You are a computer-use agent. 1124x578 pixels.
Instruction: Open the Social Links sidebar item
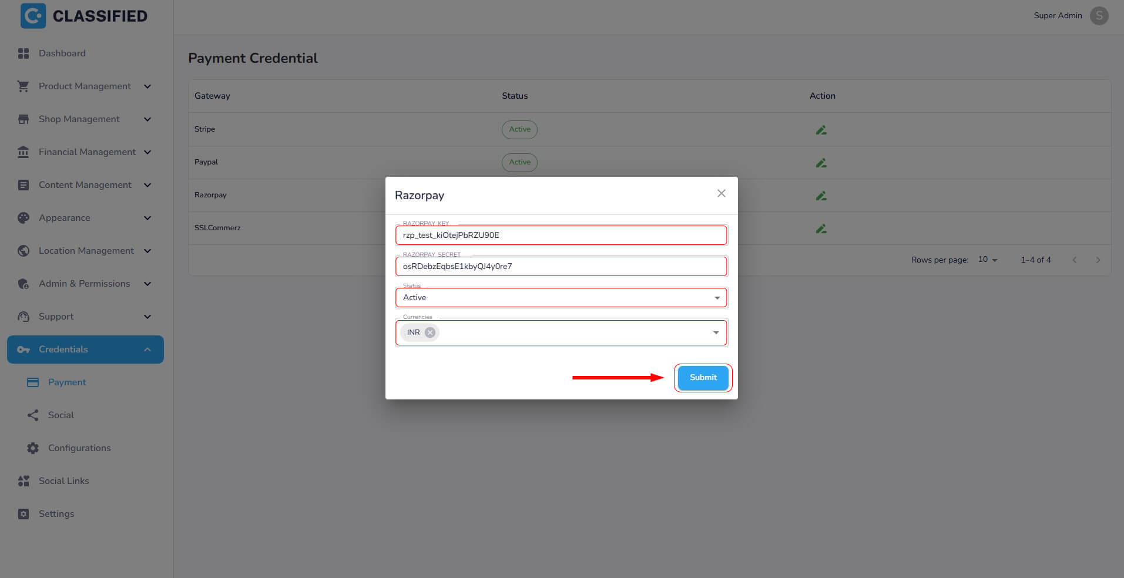(63, 481)
